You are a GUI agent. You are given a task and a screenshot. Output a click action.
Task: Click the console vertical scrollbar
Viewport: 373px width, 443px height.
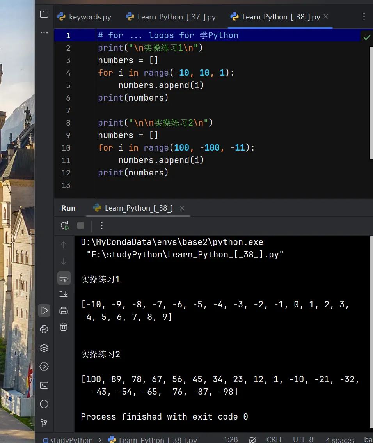pyautogui.click(x=371, y=332)
